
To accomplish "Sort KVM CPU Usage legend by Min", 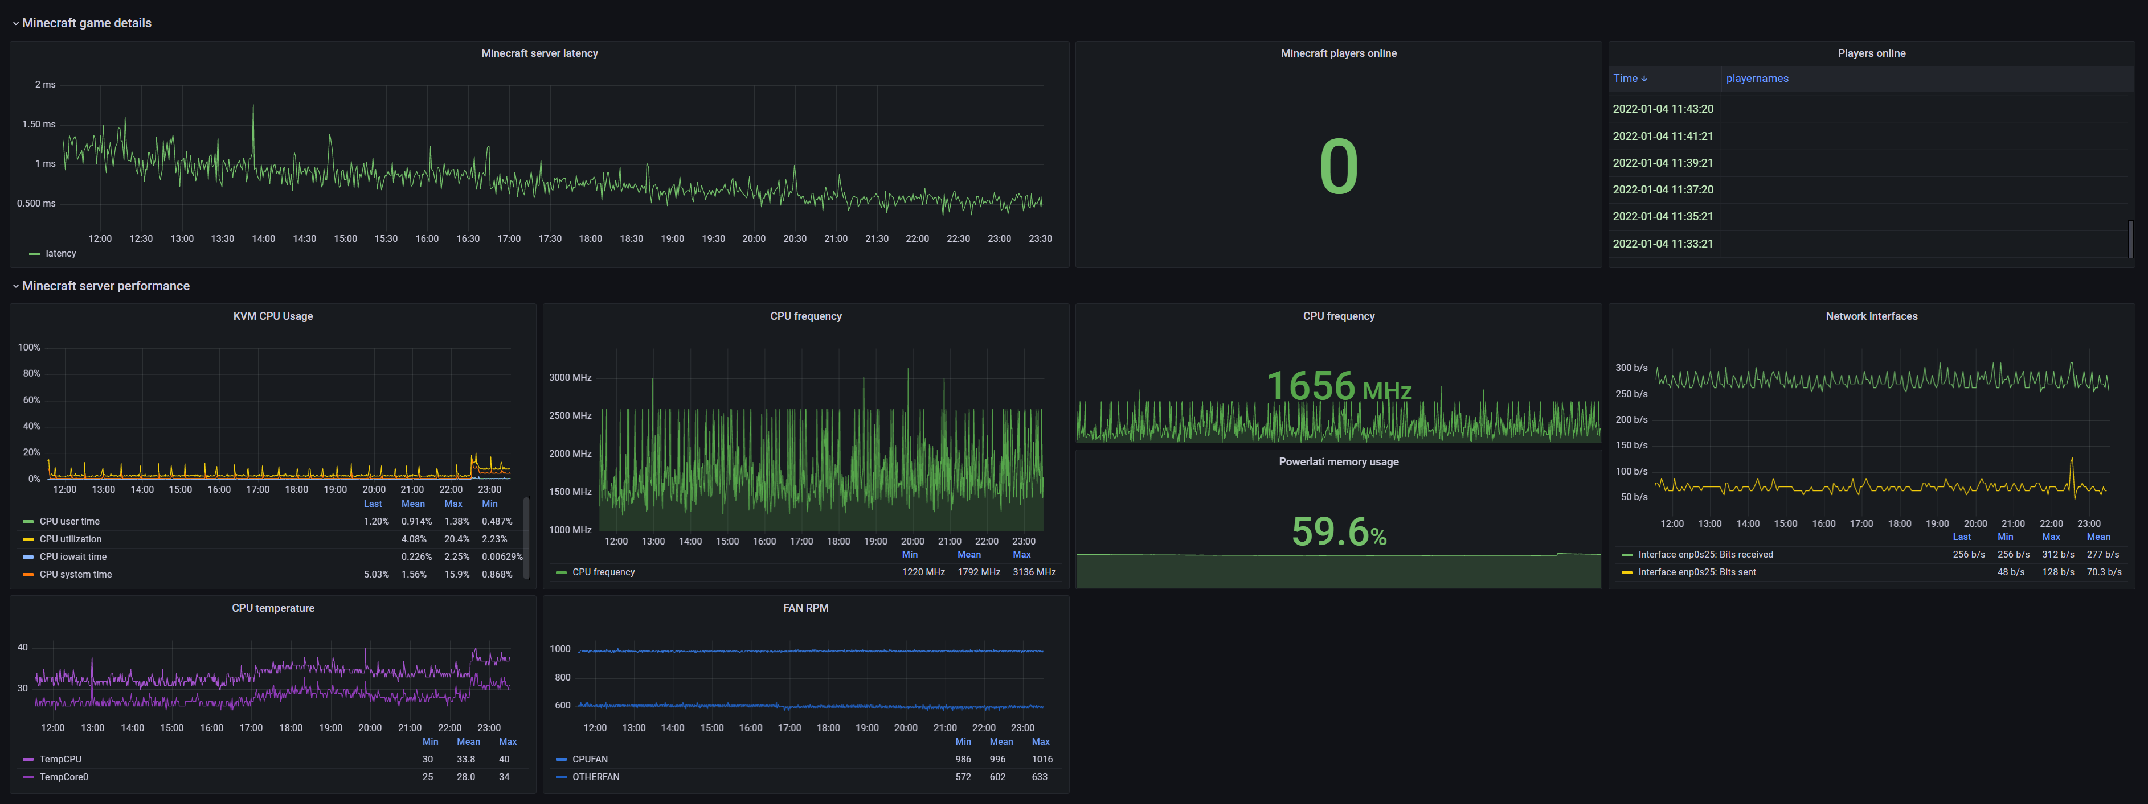I will pos(489,504).
